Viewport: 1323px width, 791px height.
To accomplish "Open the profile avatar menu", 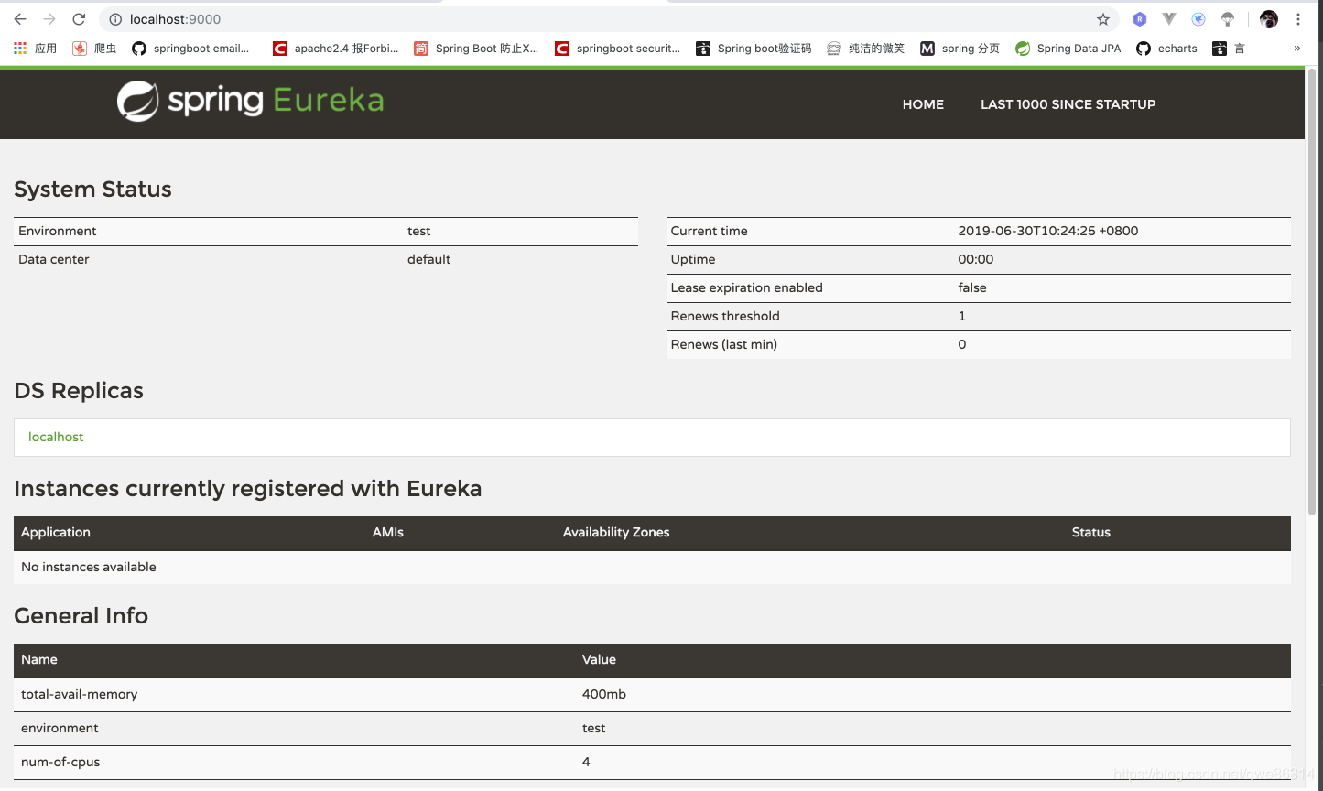I will 1268,19.
